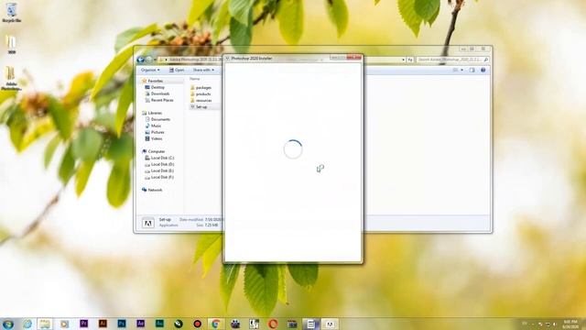Open Adobe Audition from taskbar
586x330 pixels.
[159, 324]
